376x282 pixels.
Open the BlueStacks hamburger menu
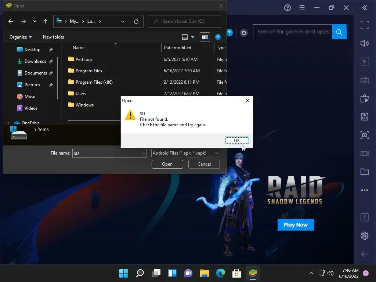click(302, 8)
